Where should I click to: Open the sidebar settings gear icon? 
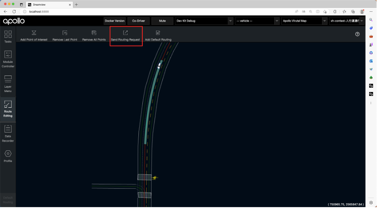pyautogui.click(x=371, y=203)
